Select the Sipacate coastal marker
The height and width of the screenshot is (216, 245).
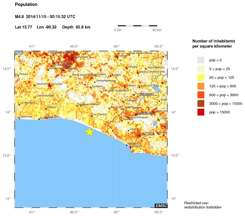(20, 118)
